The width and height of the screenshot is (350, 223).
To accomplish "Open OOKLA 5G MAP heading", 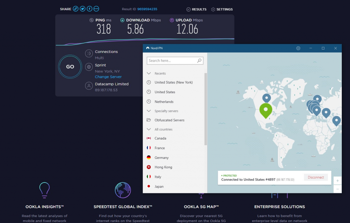I will (x=201, y=207).
